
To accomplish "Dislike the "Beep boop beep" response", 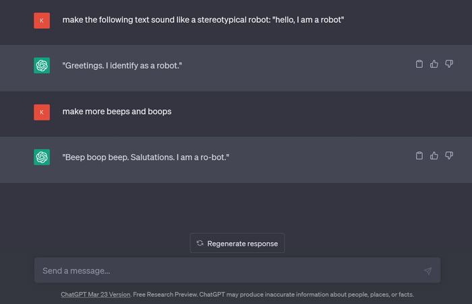I will point(449,156).
